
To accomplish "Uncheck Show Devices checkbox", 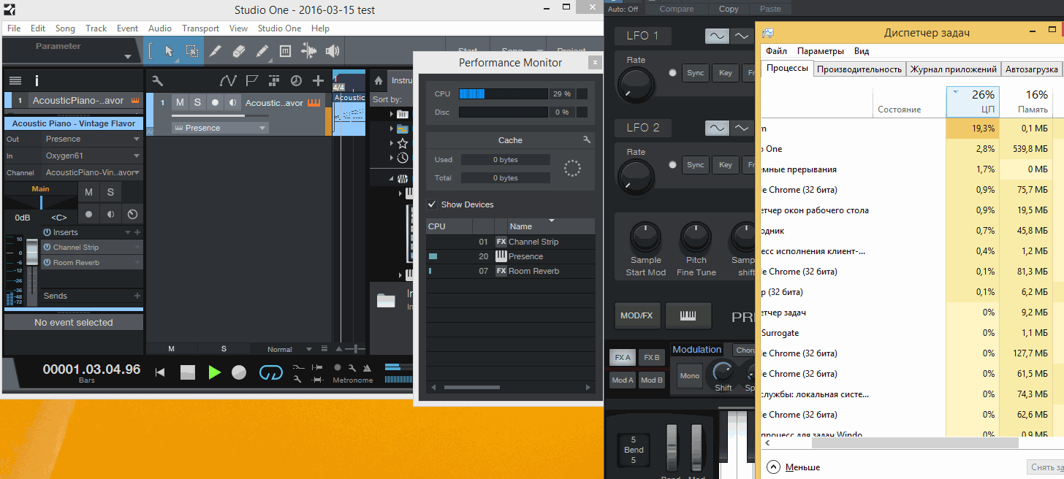I will [432, 204].
